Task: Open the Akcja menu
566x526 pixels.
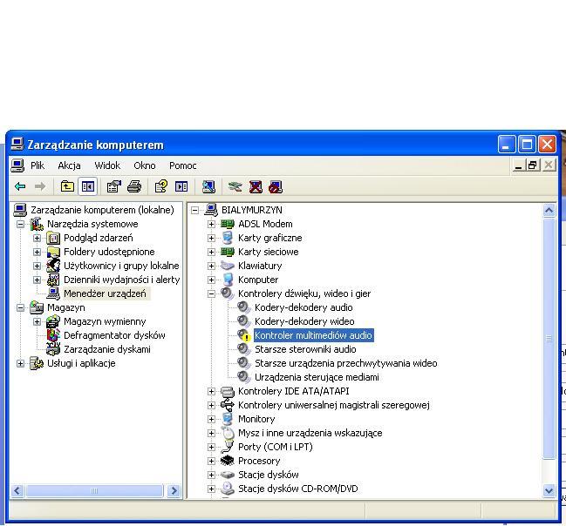Action: pyautogui.click(x=69, y=165)
